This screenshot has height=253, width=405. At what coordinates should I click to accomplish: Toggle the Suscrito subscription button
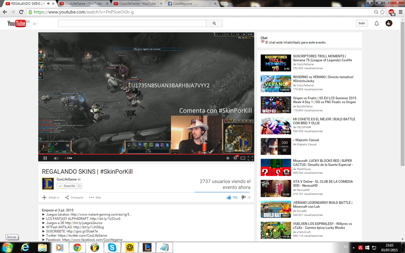(66, 186)
